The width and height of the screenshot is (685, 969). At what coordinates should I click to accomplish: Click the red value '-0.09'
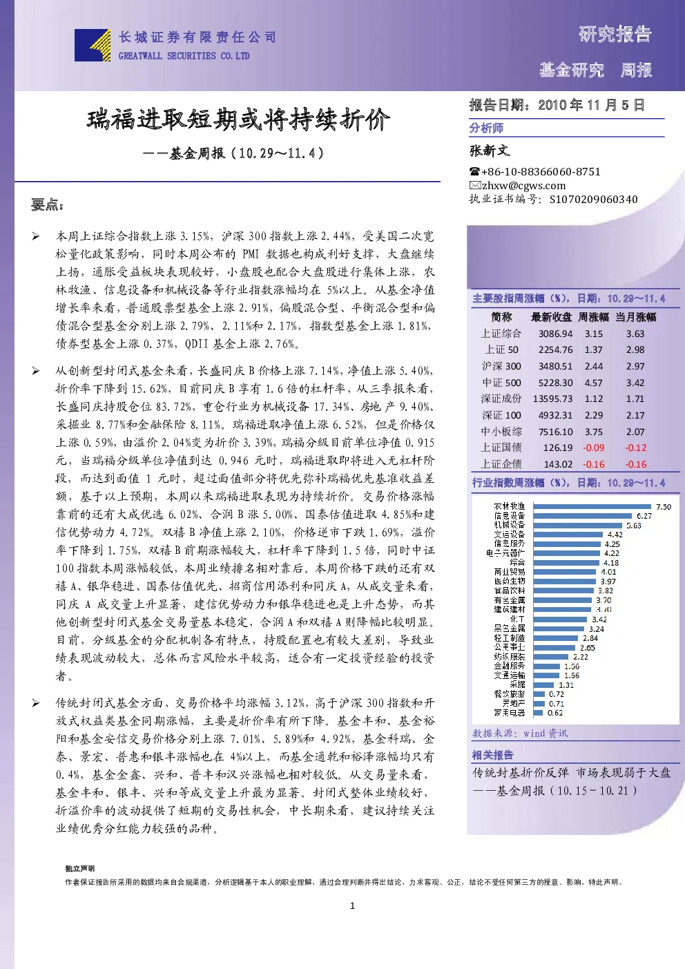pos(593,448)
